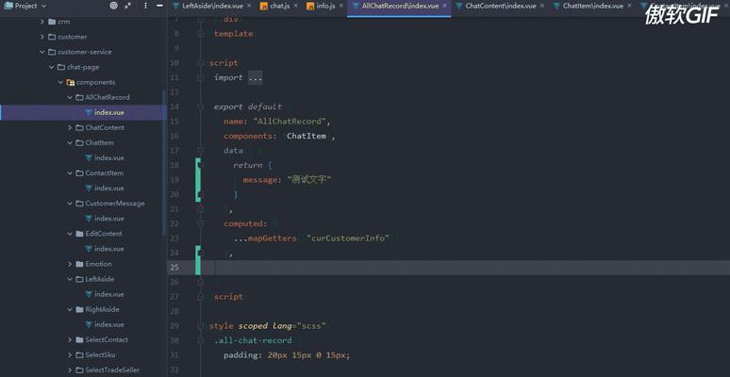Select the AllChatRecord\index.vue tab

(401, 6)
